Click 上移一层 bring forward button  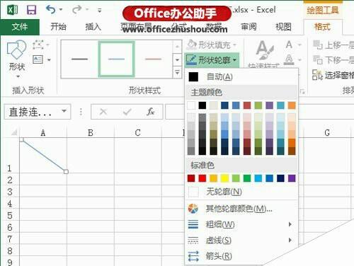click(333, 45)
